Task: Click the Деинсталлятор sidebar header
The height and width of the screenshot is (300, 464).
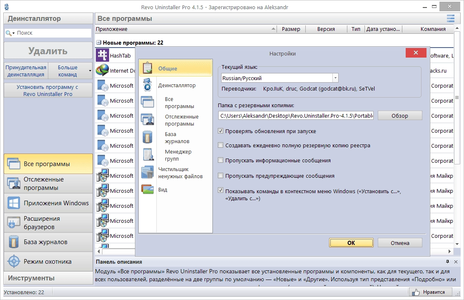Action: [48, 18]
